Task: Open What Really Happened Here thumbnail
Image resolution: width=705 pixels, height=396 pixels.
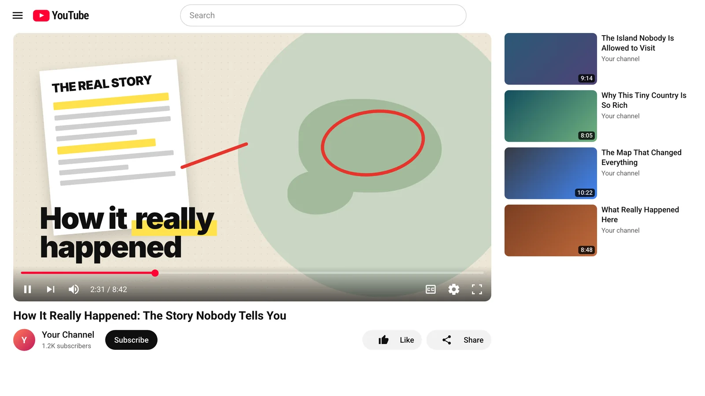Action: pos(551,231)
